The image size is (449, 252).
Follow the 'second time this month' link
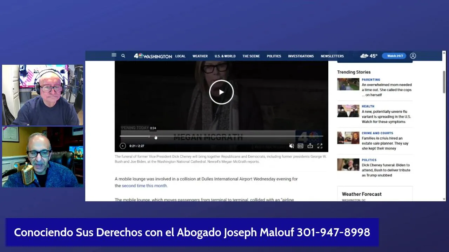tap(144, 186)
